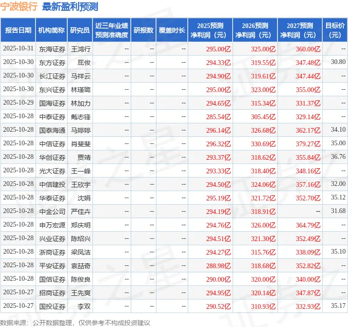Click the 最新盈利预测 heading

click(x=70, y=7)
